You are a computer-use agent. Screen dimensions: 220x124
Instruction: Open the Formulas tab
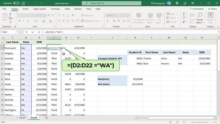55,9
